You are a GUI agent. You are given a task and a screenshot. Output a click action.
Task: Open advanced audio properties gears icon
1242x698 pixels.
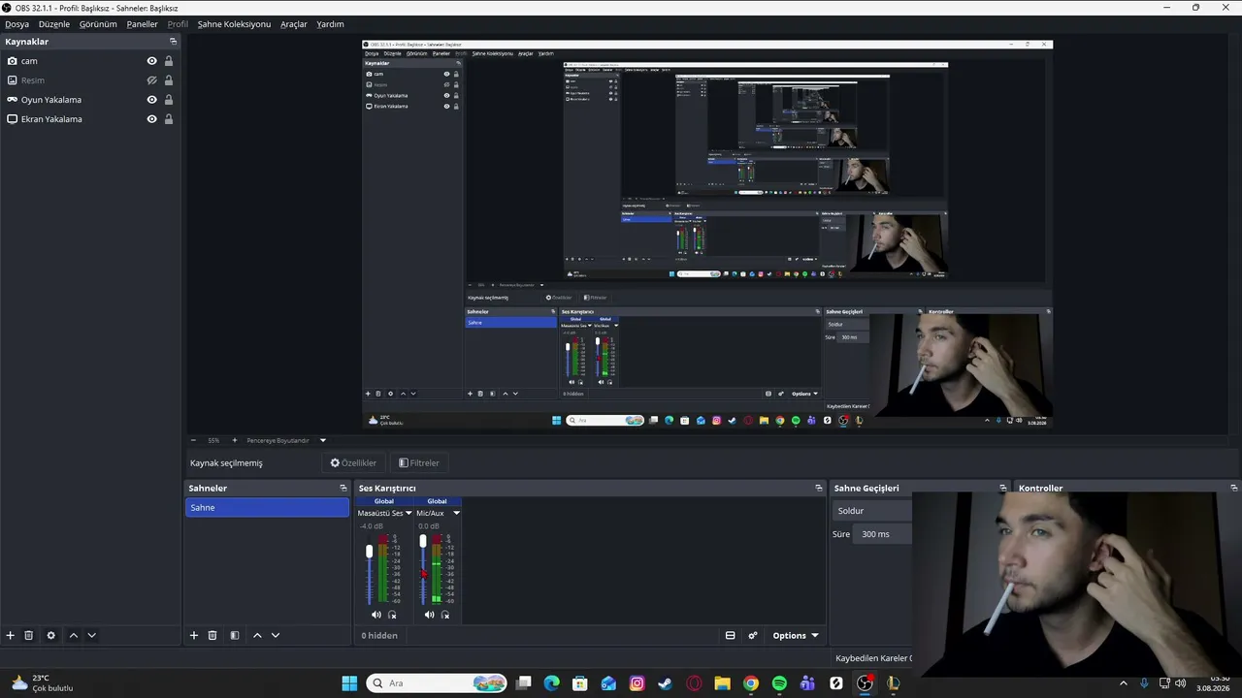pyautogui.click(x=753, y=636)
